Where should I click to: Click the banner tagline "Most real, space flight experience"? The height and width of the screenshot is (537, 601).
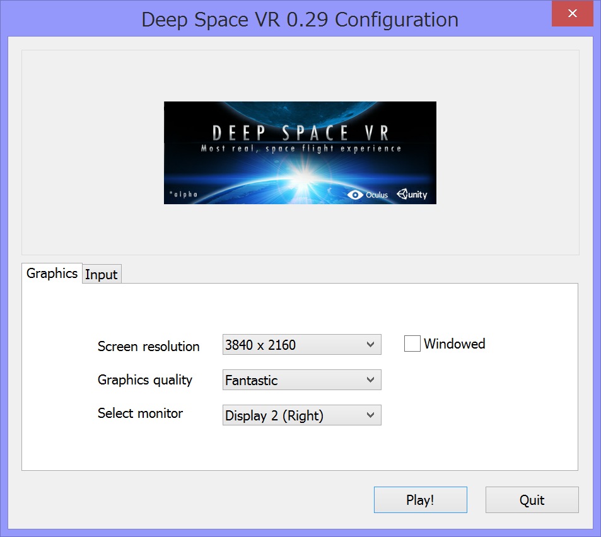click(x=300, y=149)
